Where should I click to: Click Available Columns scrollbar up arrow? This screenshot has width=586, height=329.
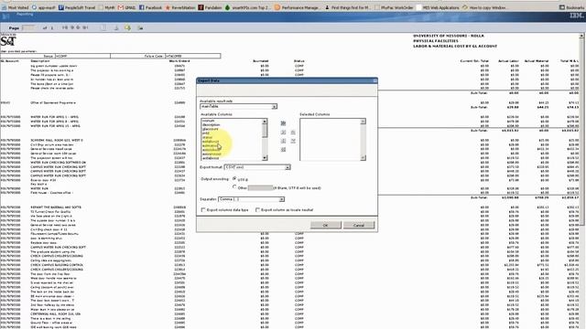pos(265,122)
